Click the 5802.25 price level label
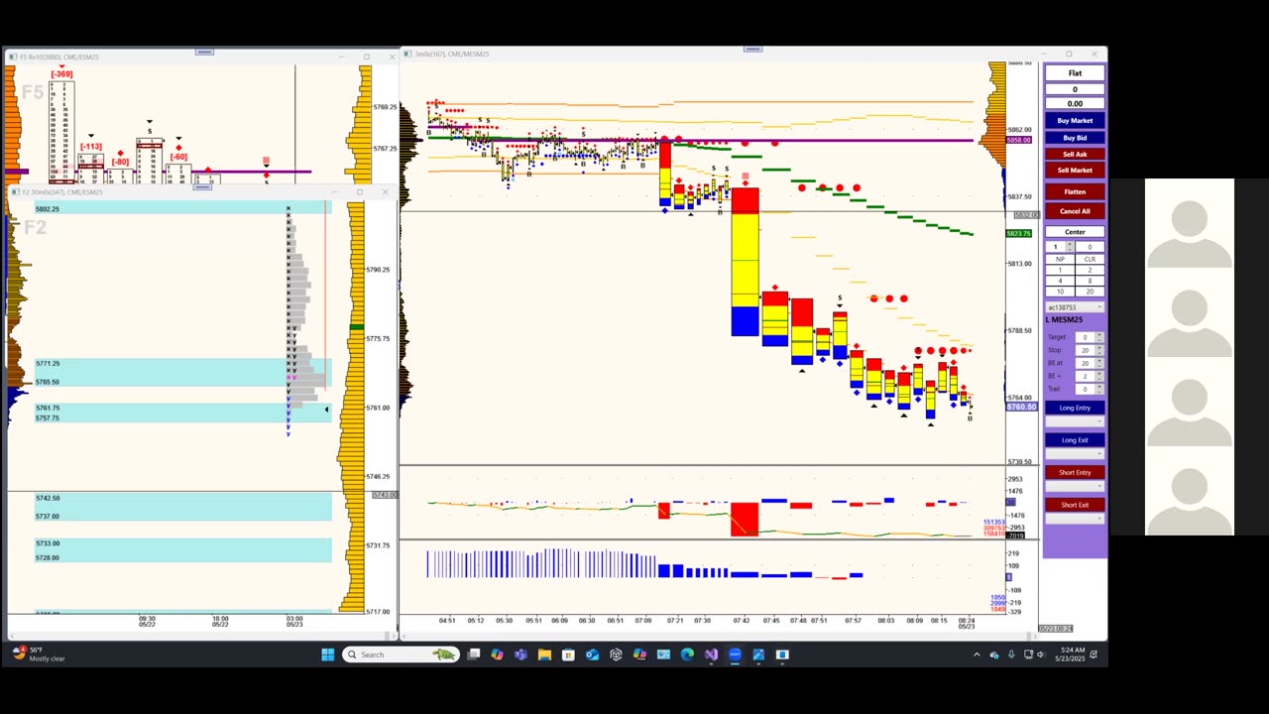The width and height of the screenshot is (1269, 714). pyautogui.click(x=48, y=209)
